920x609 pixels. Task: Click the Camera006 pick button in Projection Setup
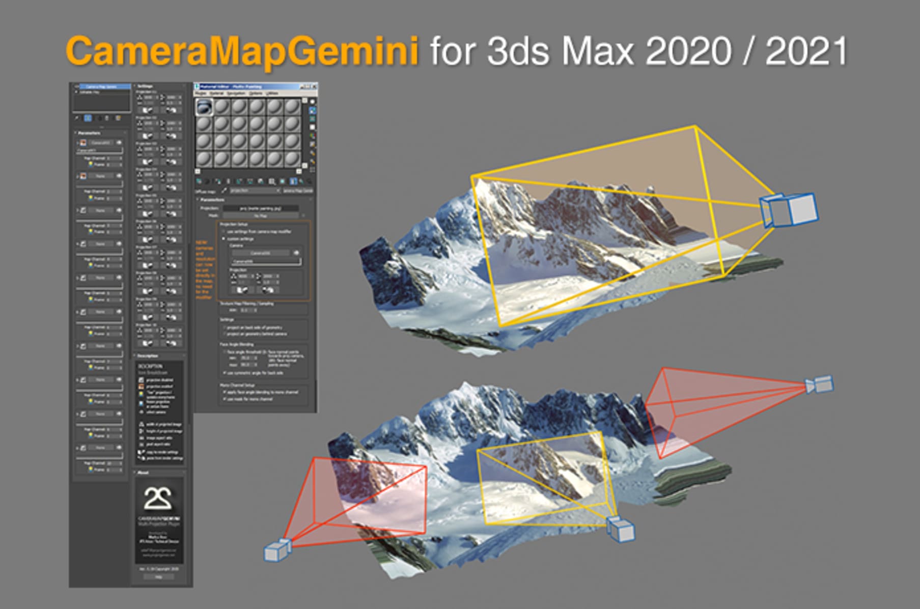click(261, 253)
